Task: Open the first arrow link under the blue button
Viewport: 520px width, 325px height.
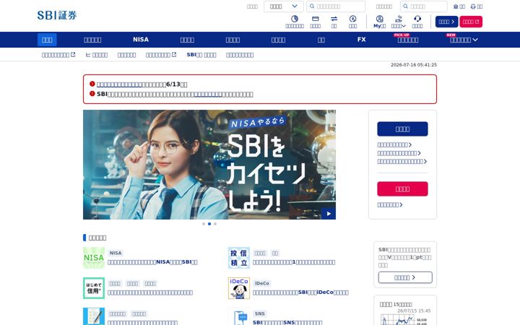Action: click(x=394, y=145)
